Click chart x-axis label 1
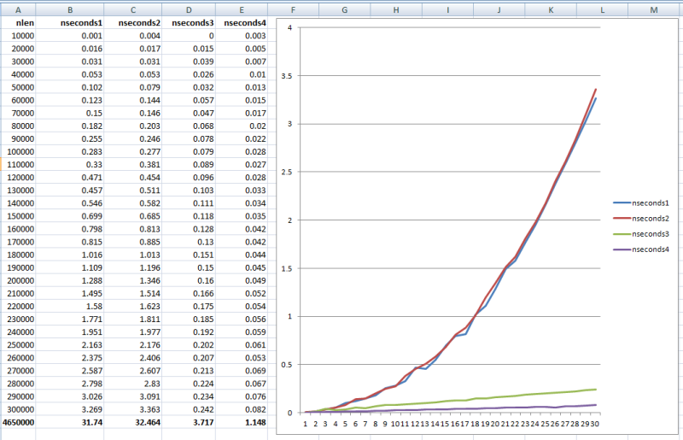The image size is (683, 440). [306, 424]
